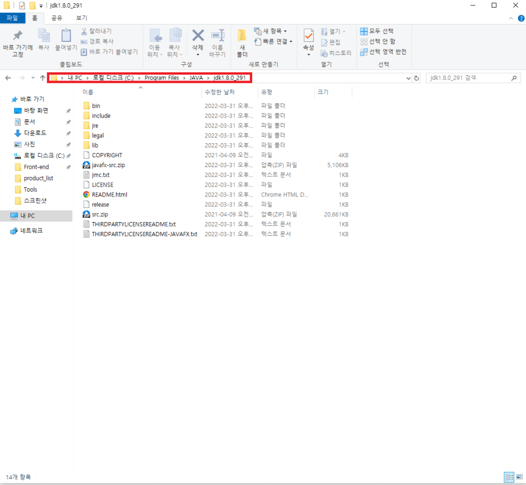This screenshot has height=485, width=526.
Task: Open Easy access (빠른 연결) dropdown
Action: click(273, 41)
